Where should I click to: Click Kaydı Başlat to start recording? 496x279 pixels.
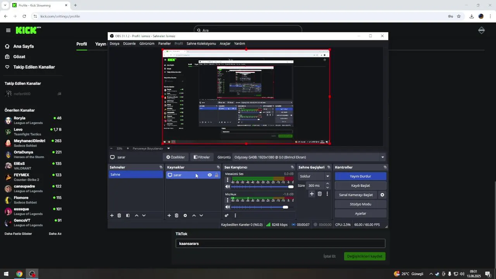pos(360,186)
